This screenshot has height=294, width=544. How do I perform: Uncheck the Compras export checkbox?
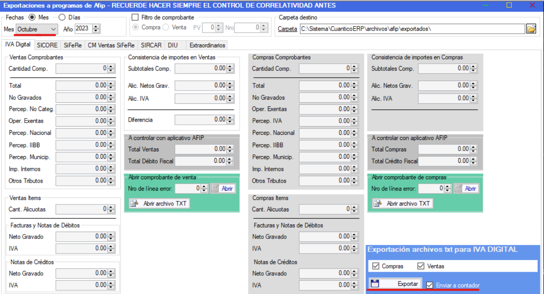(x=376, y=266)
